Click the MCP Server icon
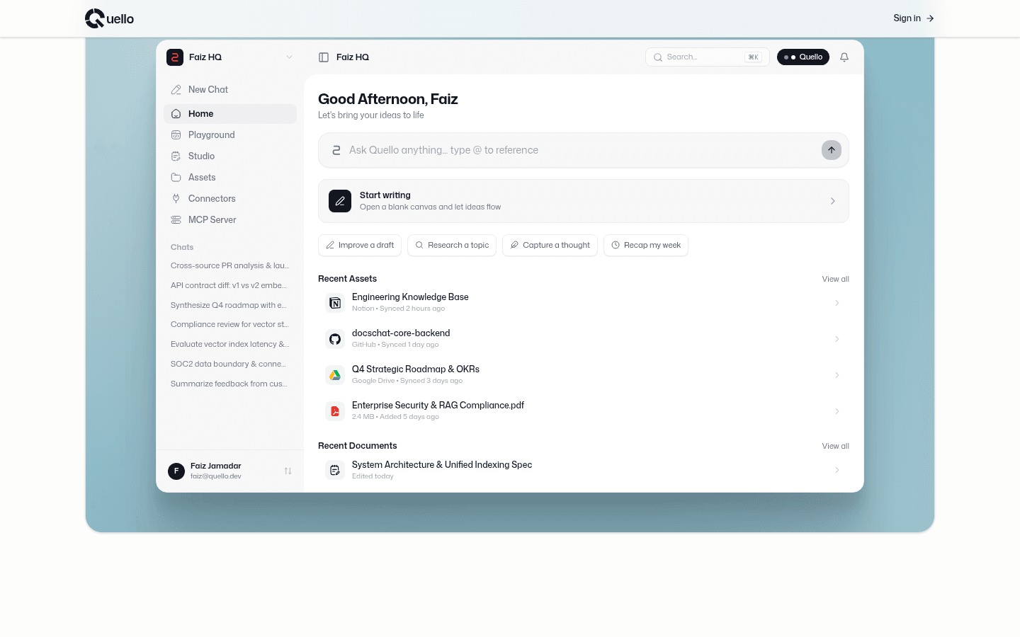 [x=176, y=220]
